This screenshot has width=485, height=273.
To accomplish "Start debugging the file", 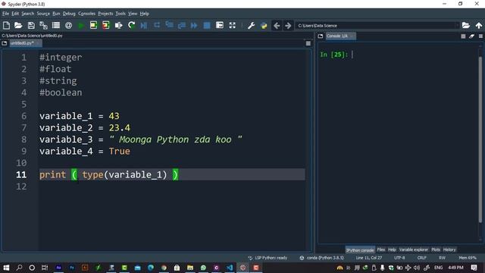I will tap(144, 25).
